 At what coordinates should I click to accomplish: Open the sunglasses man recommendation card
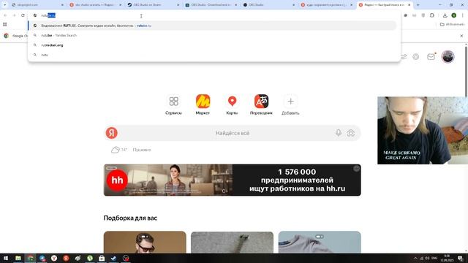pyautogui.click(x=145, y=243)
